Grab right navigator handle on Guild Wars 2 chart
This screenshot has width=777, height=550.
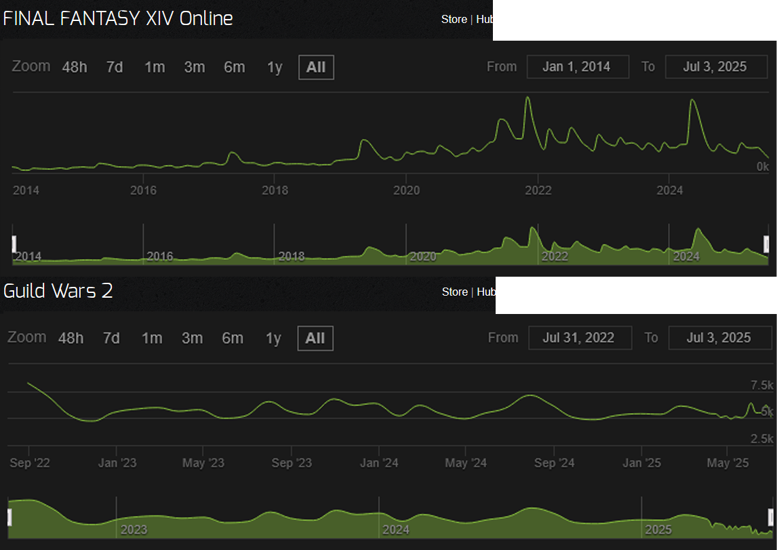pos(770,517)
